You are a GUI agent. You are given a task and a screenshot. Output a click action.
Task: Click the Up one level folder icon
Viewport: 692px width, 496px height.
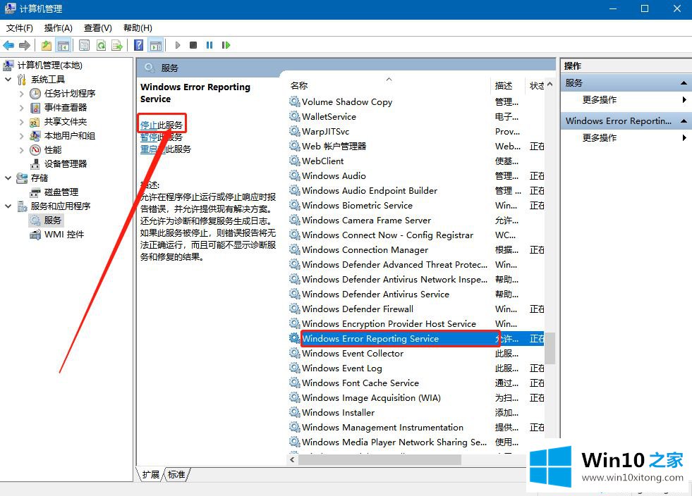pos(47,45)
